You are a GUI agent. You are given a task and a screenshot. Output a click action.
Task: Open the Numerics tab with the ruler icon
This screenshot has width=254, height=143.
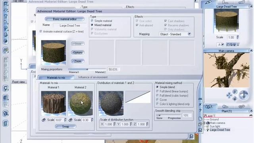pyautogui.click(x=225, y=2)
